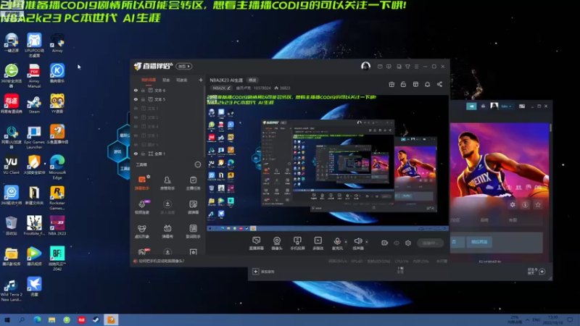Open the 房管助手 tool in toolbox
This screenshot has width=580, height=326.
point(167,183)
